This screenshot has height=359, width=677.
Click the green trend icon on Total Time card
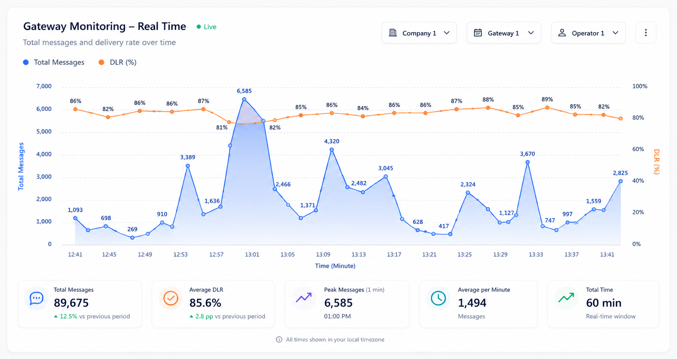tap(566, 298)
